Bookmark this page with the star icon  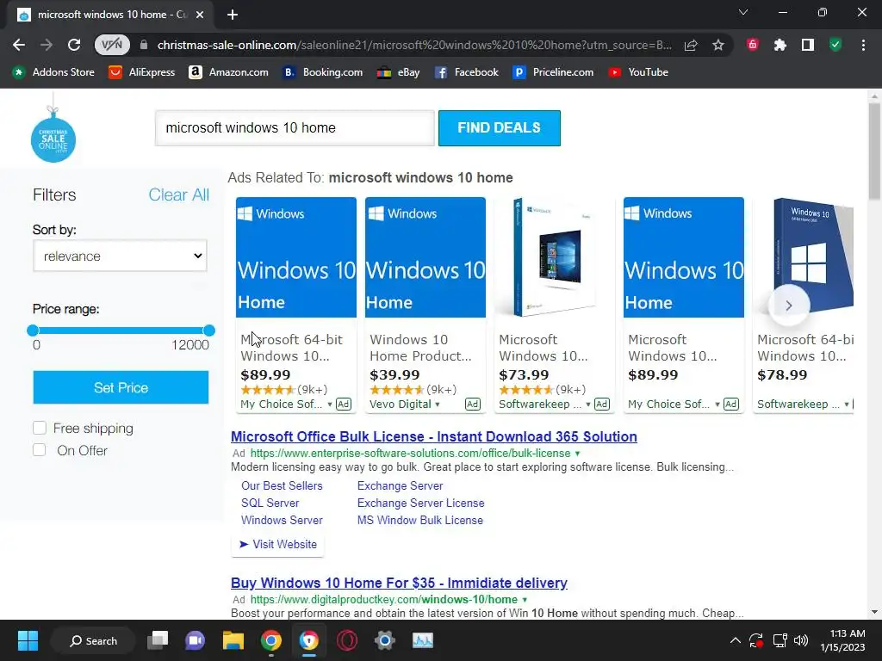(718, 45)
